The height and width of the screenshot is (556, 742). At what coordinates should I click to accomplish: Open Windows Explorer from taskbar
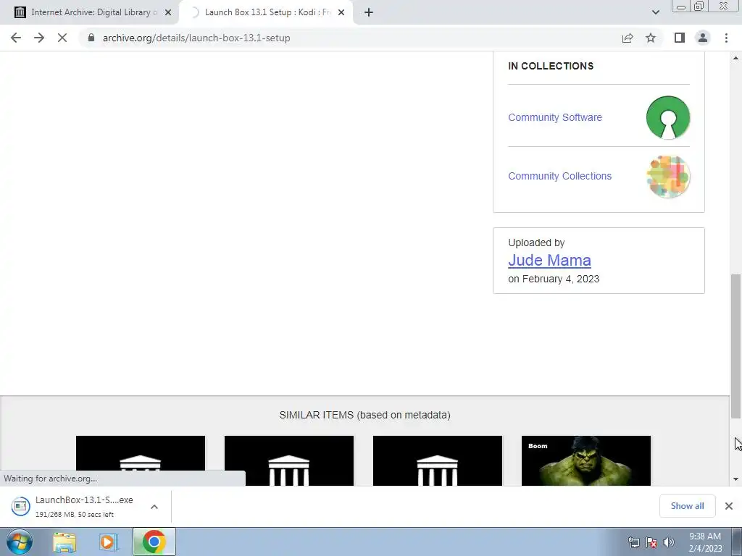(x=64, y=542)
